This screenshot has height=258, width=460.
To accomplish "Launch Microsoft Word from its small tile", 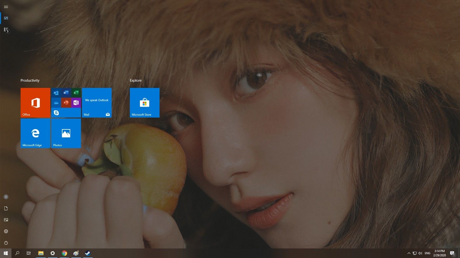I will click(65, 92).
